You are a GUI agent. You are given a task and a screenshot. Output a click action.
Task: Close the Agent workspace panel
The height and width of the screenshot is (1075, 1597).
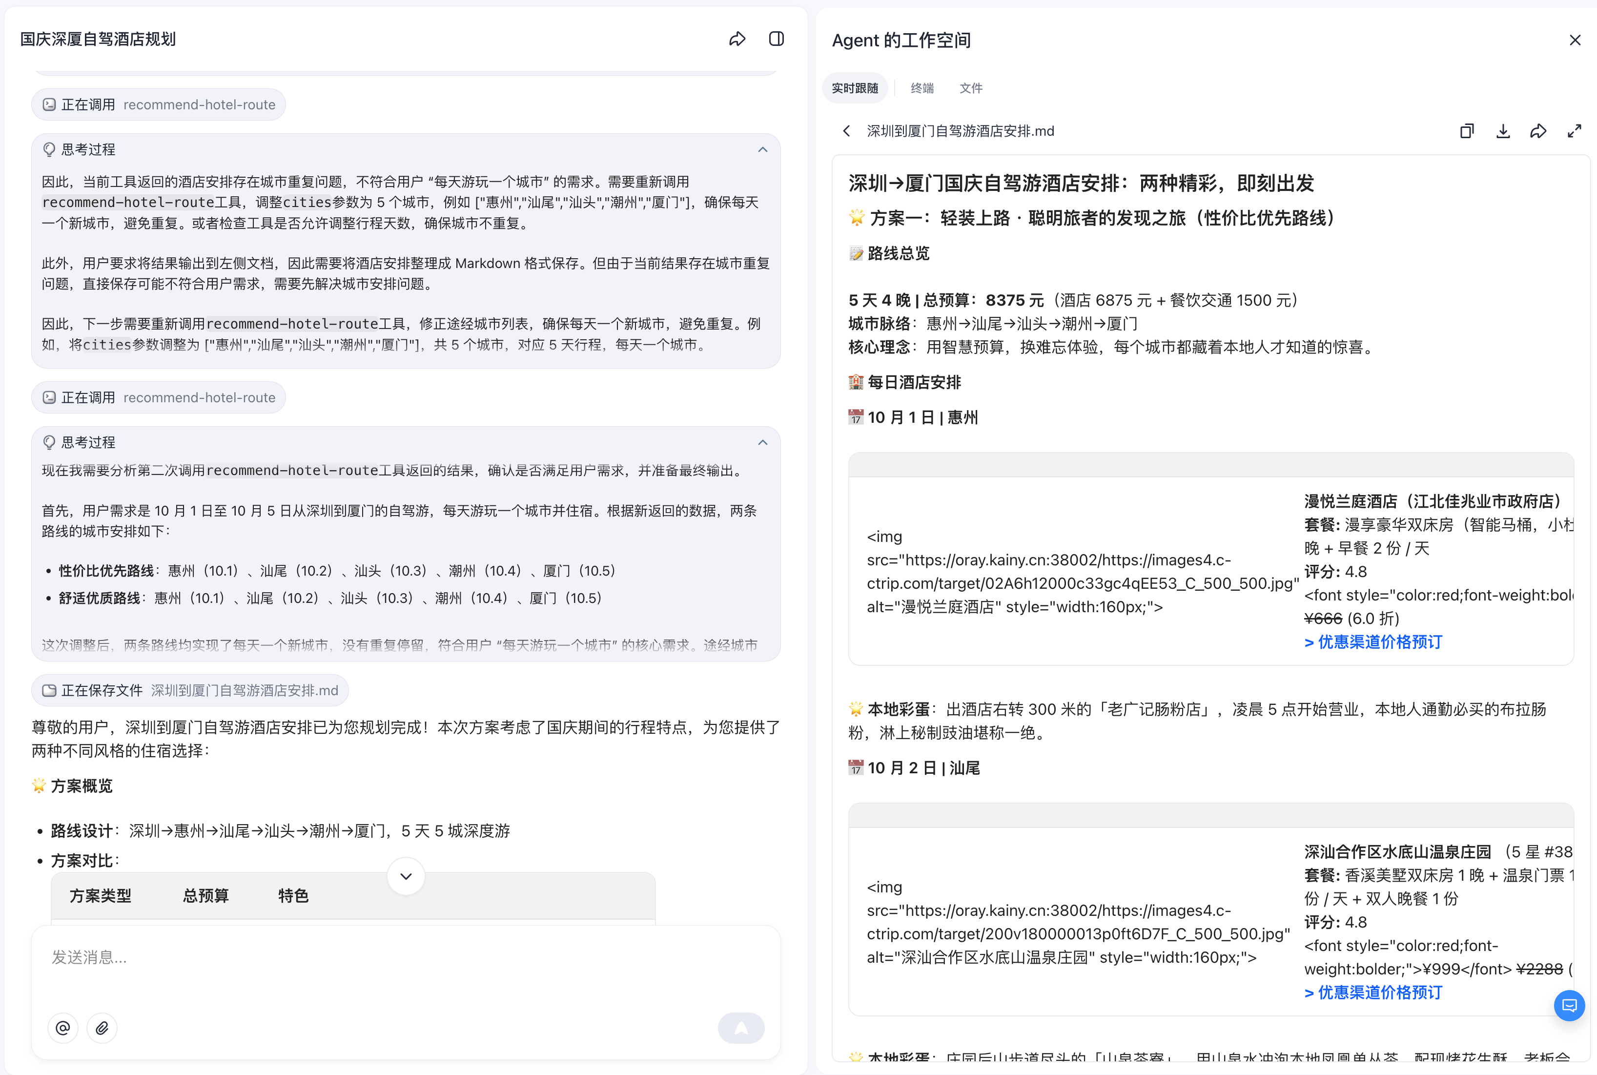(1575, 41)
